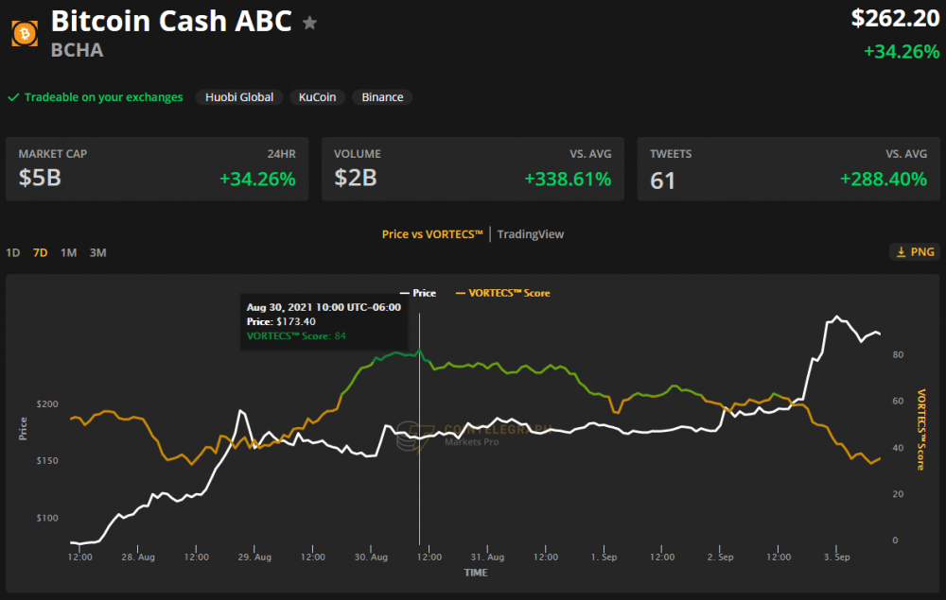The image size is (946, 600).
Task: Select the Binance exchange tag
Action: pos(382,97)
